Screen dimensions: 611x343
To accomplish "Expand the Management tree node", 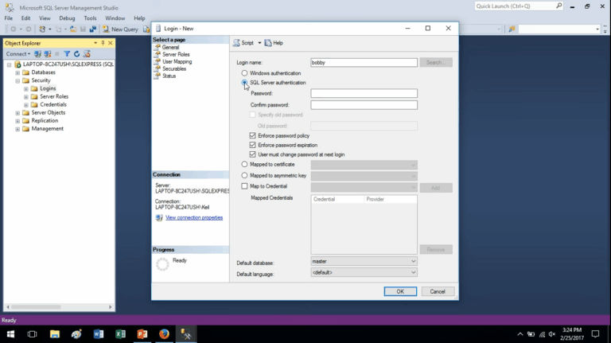I will 18,129.
